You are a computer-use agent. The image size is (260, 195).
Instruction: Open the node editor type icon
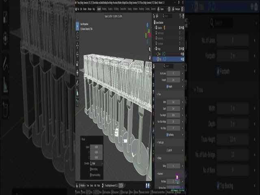pyautogui.click(x=77, y=186)
